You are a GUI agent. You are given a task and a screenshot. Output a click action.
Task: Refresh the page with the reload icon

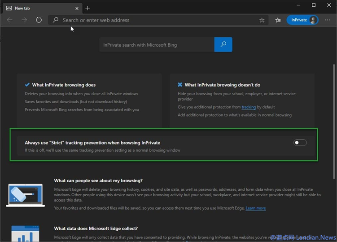click(39, 20)
